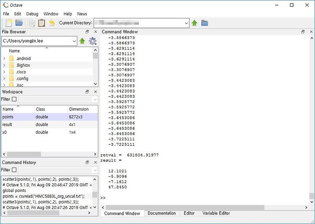315x224 pixels.
Task: Select the csvread command in history
Action: tap(44, 196)
